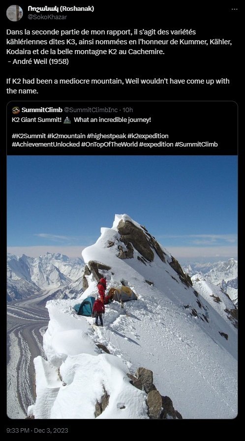
Task: Click the Roshanak display name
Action: click(61, 9)
